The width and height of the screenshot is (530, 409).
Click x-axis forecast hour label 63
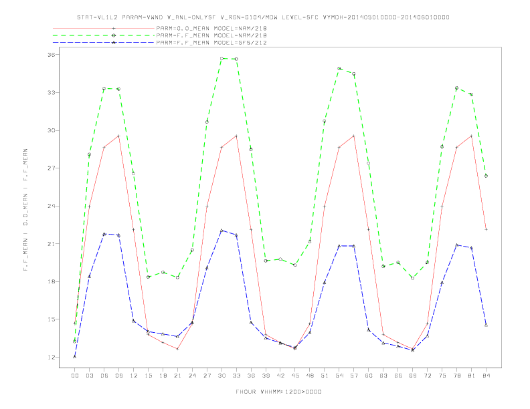(383, 376)
